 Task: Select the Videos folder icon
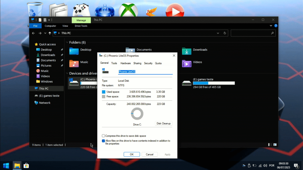(x=186, y=64)
